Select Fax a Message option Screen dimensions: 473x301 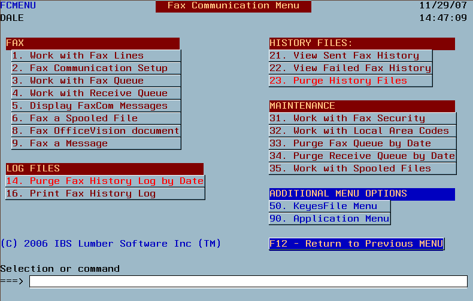[96, 143]
